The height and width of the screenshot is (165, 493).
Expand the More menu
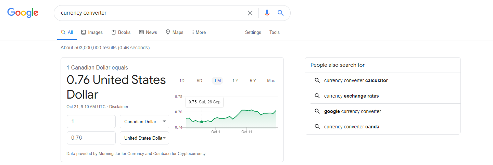point(199,32)
